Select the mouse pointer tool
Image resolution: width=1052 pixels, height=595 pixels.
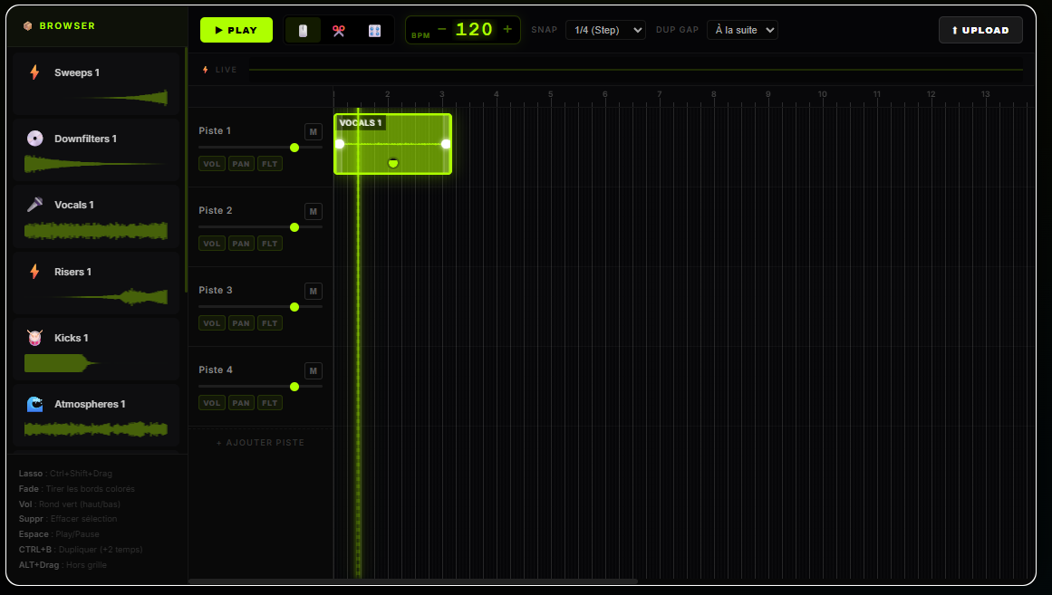click(x=303, y=31)
